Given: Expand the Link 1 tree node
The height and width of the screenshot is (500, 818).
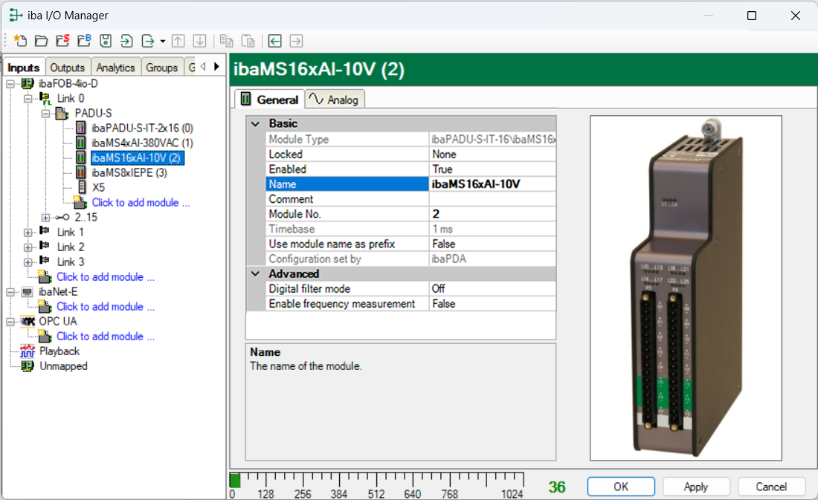Looking at the screenshot, I should pos(28,232).
